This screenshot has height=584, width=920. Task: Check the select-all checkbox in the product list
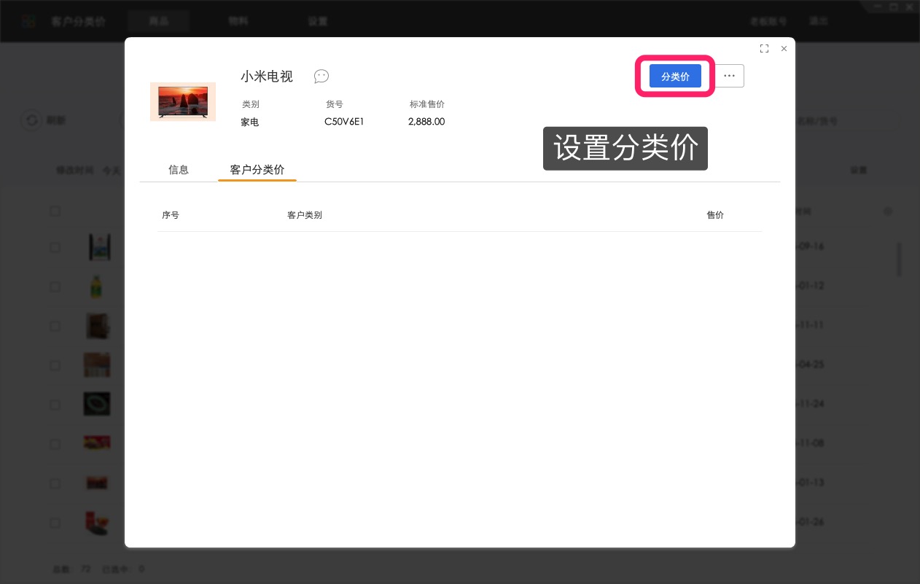(55, 211)
